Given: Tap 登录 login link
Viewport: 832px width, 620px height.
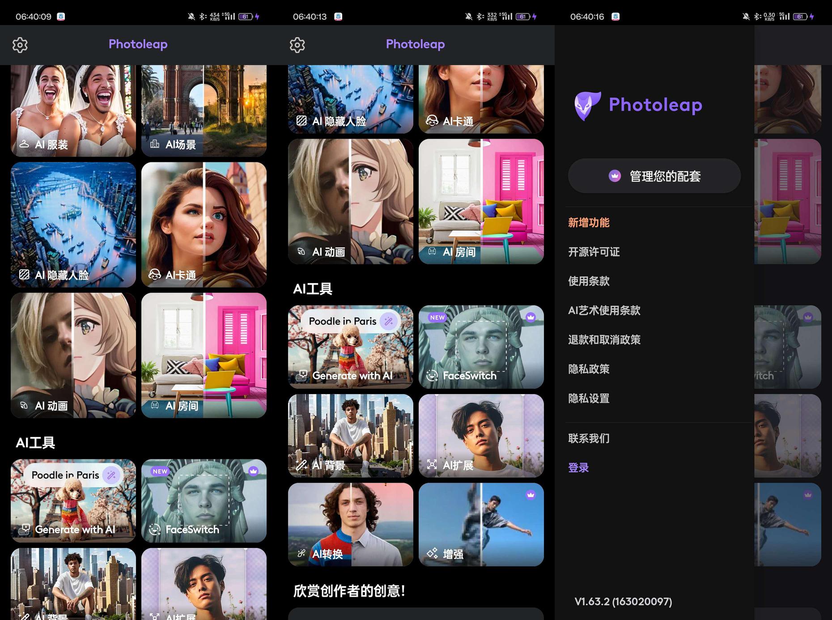Looking at the screenshot, I should coord(578,467).
